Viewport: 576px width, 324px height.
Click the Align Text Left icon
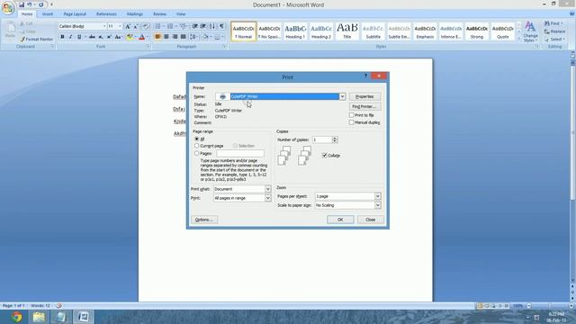click(158, 37)
